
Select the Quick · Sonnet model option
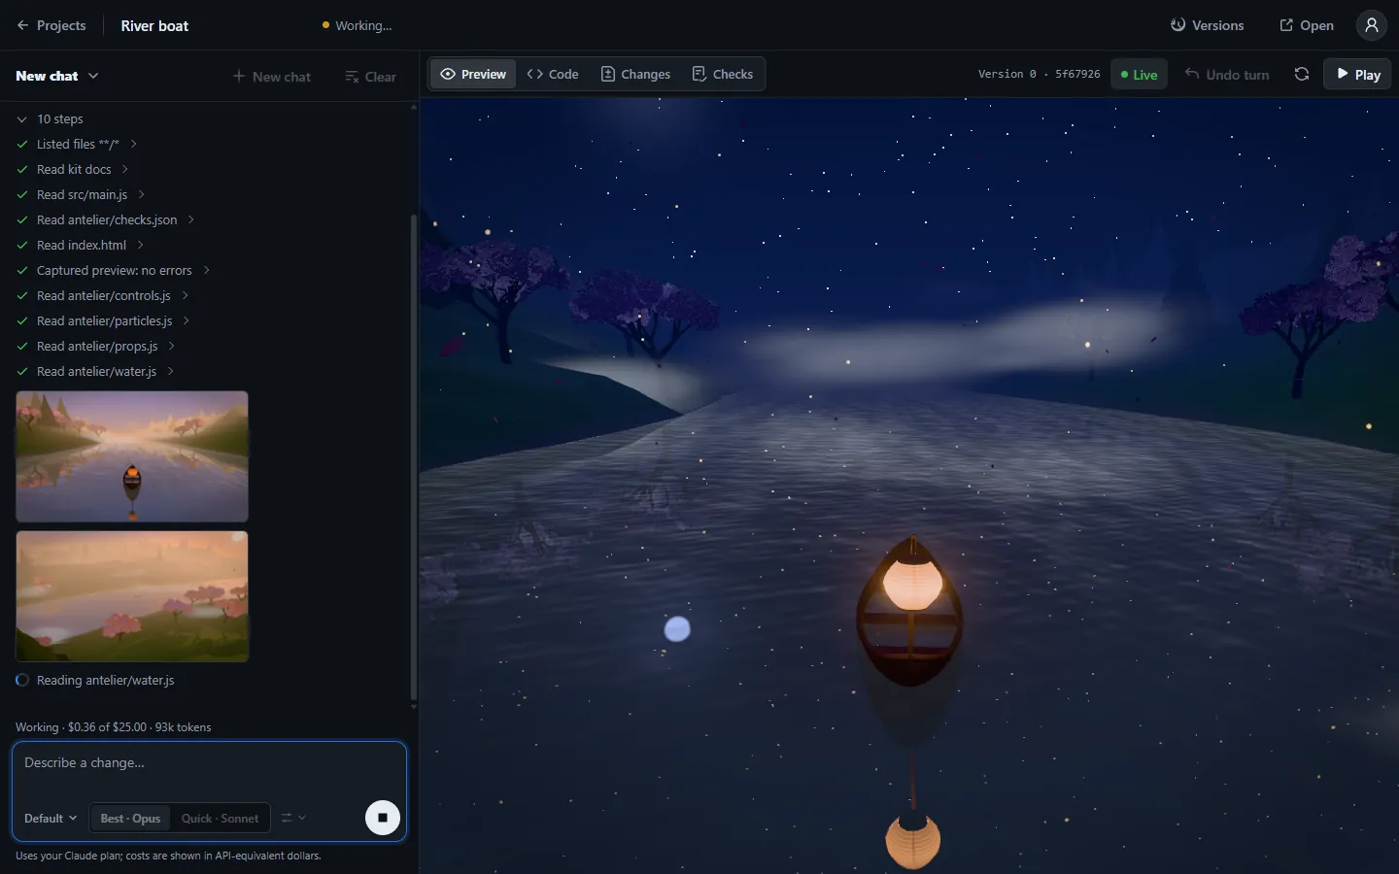pyautogui.click(x=220, y=818)
